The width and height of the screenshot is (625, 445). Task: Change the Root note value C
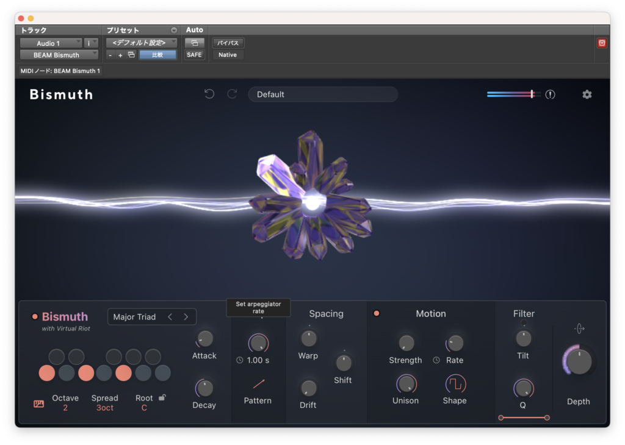click(144, 408)
